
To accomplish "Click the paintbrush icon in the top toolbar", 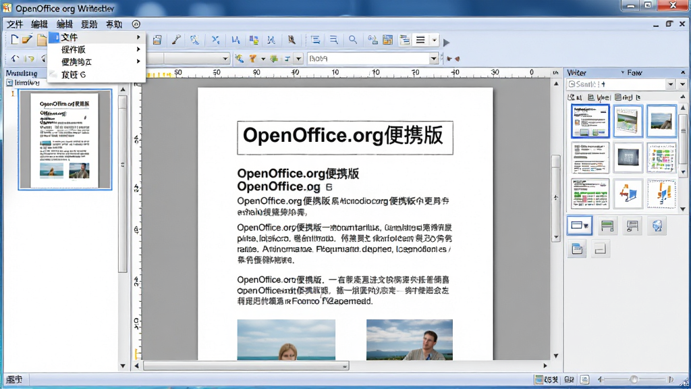I will [176, 40].
